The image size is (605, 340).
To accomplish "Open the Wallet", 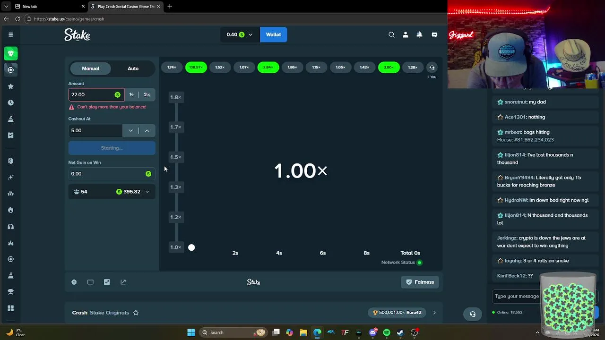I will [273, 34].
